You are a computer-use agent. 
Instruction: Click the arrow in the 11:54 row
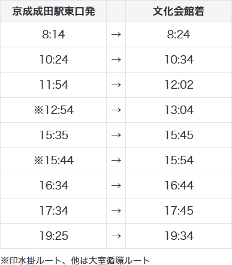click(x=116, y=85)
